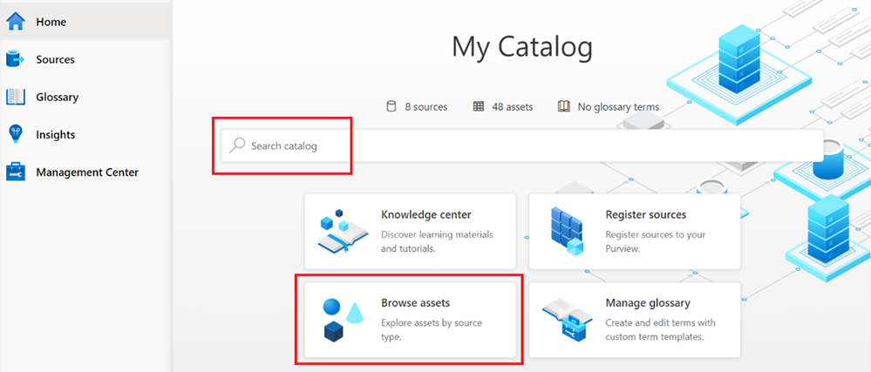The width and height of the screenshot is (871, 372).
Task: Click the Manage glossary card title
Action: pos(648,303)
